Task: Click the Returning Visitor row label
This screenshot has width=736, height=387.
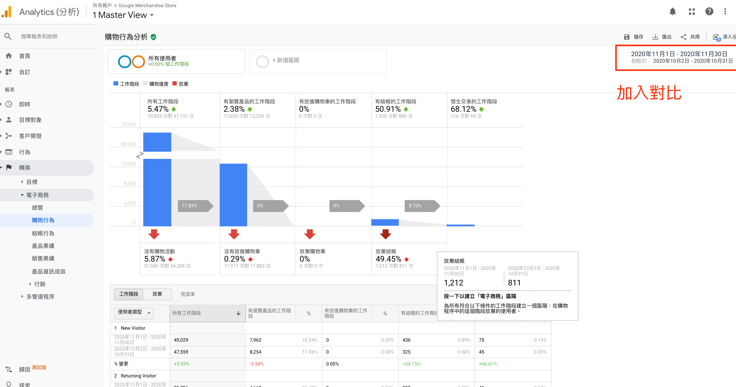Action: (138, 376)
